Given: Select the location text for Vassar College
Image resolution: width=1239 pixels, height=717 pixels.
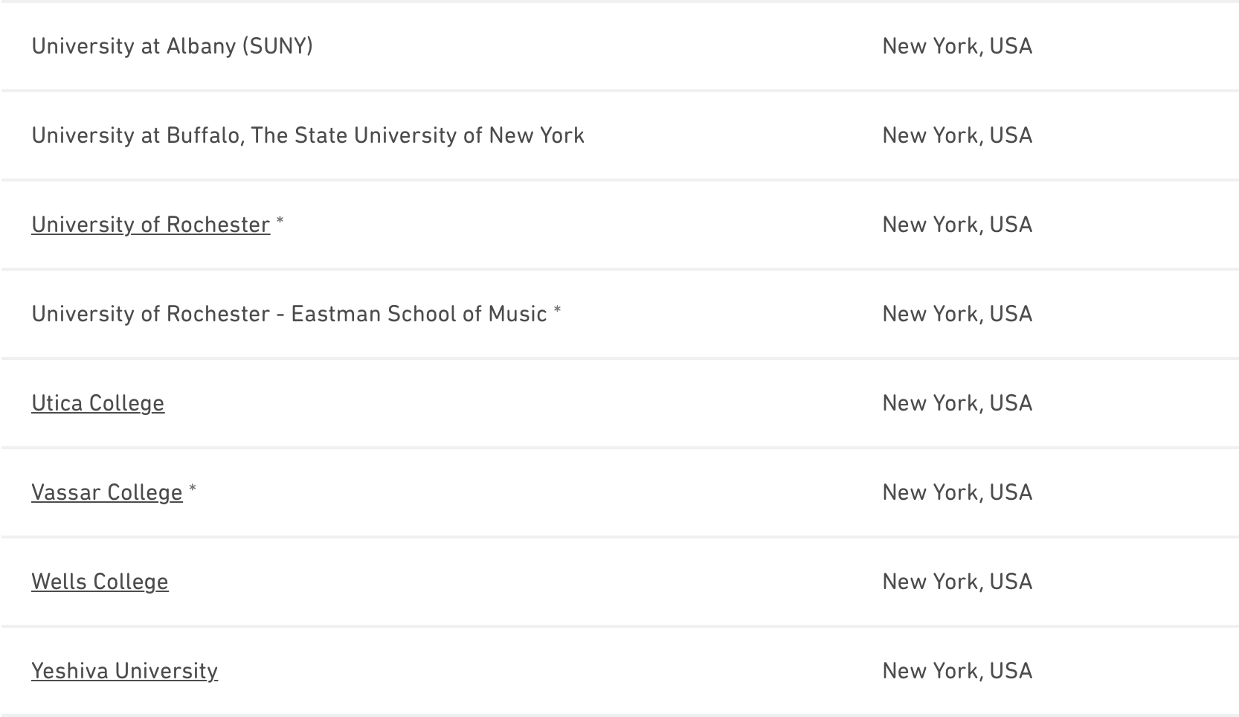Looking at the screenshot, I should pos(957,492).
